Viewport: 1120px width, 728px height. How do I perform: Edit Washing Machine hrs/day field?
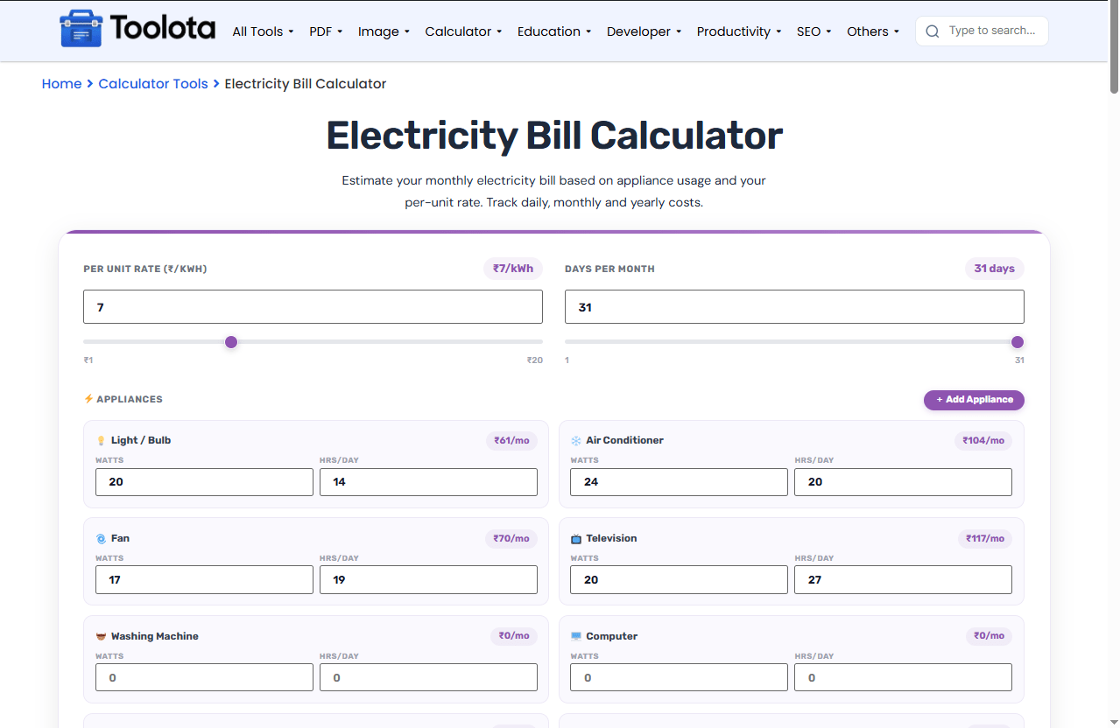pyautogui.click(x=428, y=678)
